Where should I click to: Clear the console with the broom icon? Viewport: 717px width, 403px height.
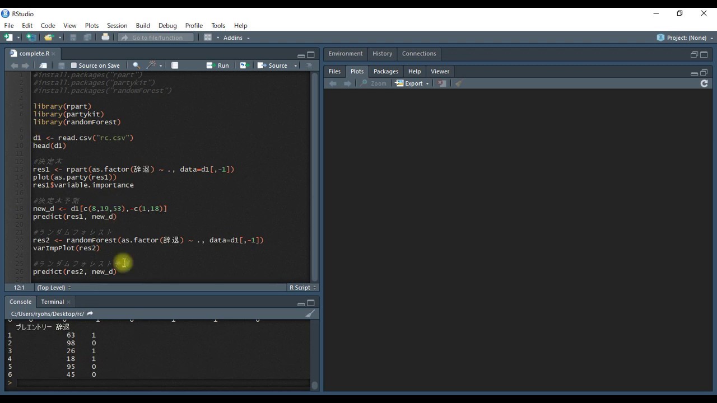pyautogui.click(x=310, y=314)
